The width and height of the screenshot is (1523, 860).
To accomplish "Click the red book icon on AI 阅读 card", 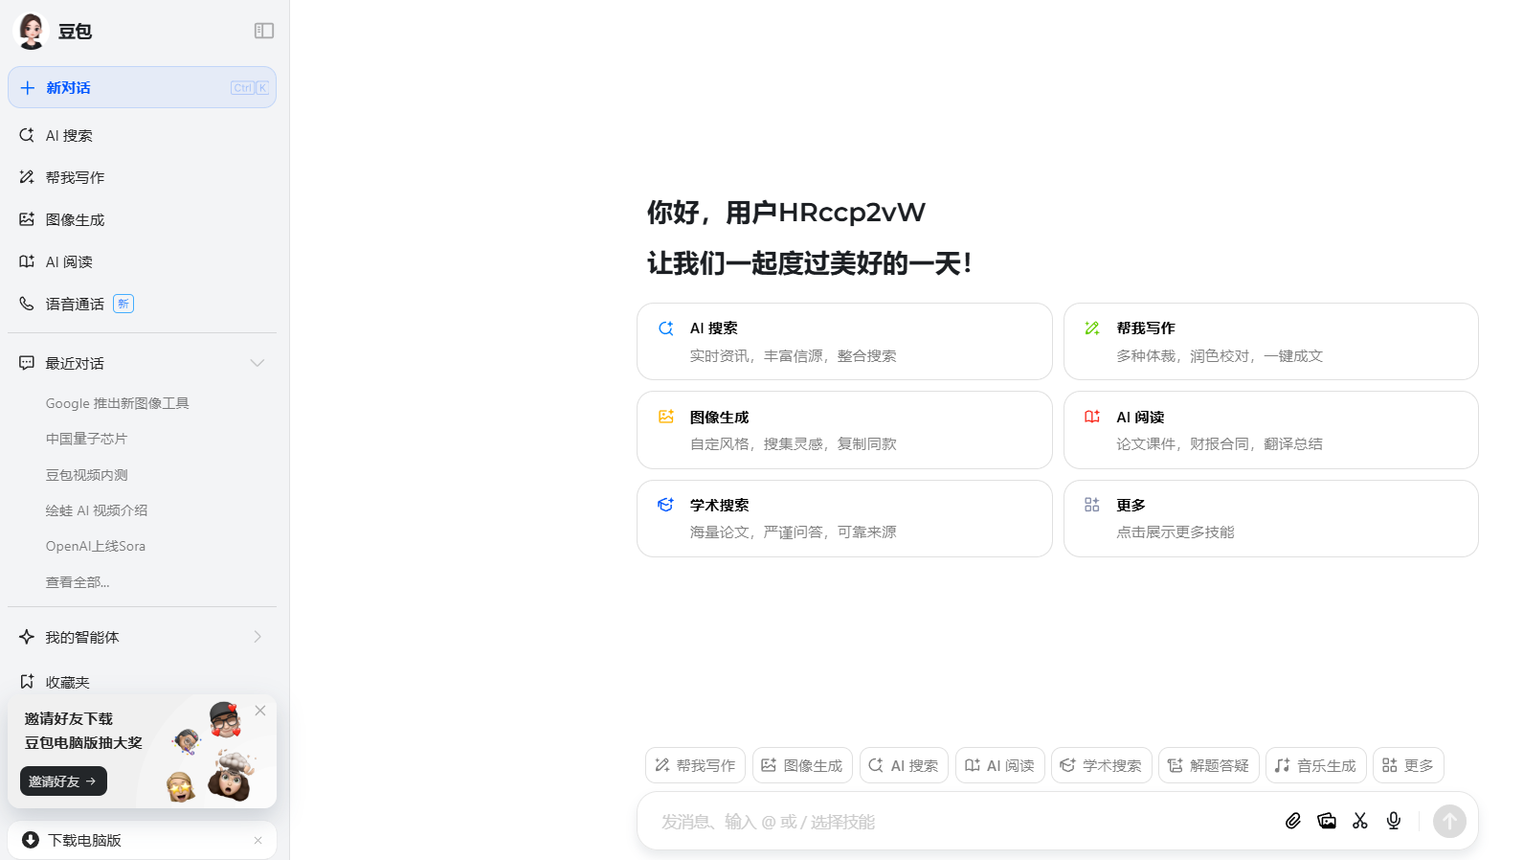I will click(x=1091, y=417).
